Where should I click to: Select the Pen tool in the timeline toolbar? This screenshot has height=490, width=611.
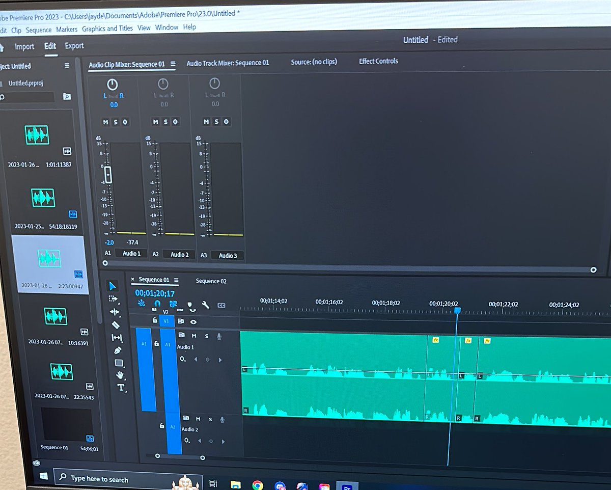pyautogui.click(x=118, y=351)
